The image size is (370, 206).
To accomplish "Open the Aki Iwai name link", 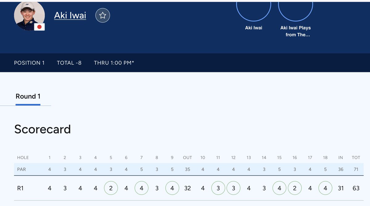I will coord(70,15).
